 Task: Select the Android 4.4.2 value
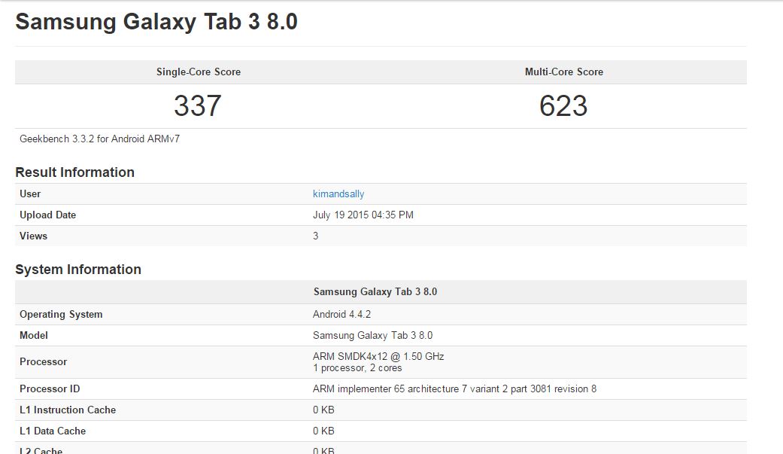341,315
